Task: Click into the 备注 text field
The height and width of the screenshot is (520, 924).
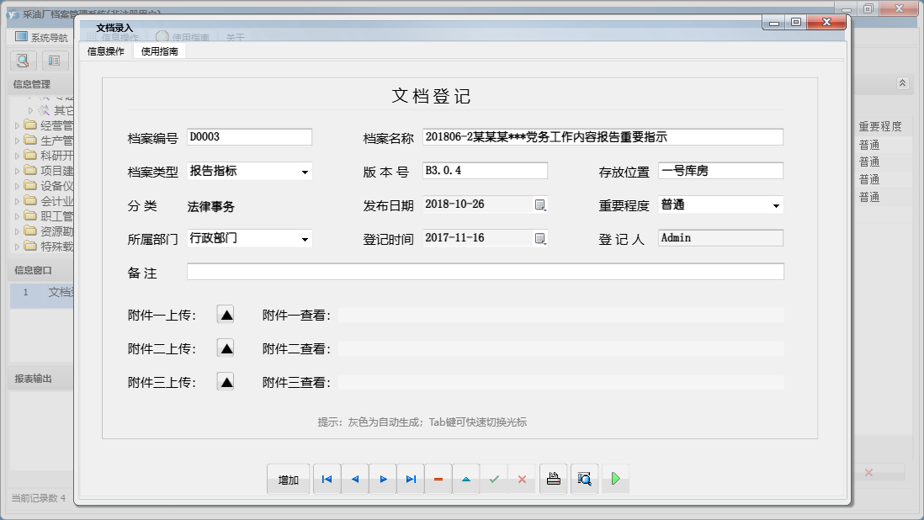Action: [x=485, y=272]
